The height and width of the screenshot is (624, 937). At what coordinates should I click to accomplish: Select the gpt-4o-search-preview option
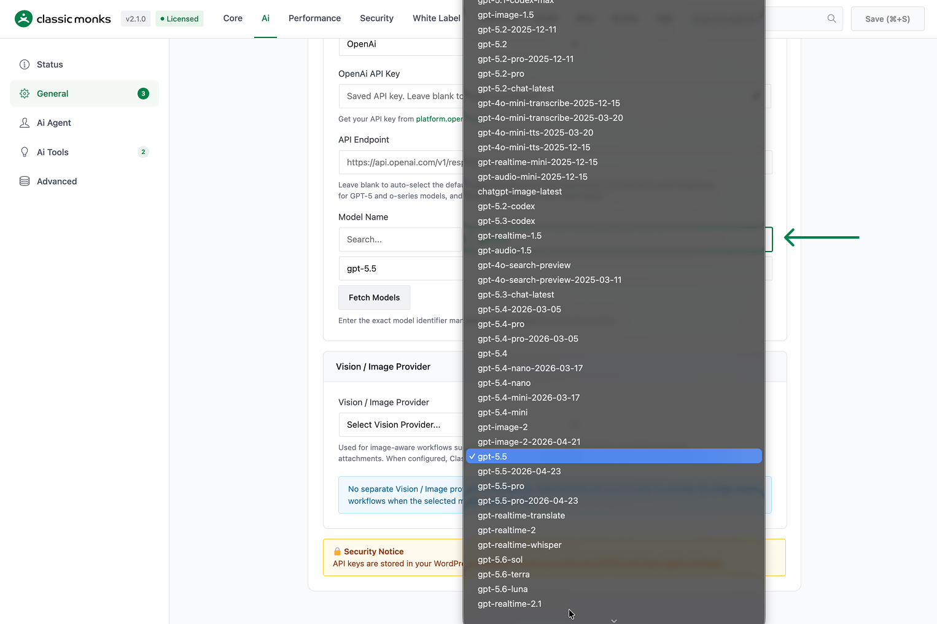pos(614,265)
